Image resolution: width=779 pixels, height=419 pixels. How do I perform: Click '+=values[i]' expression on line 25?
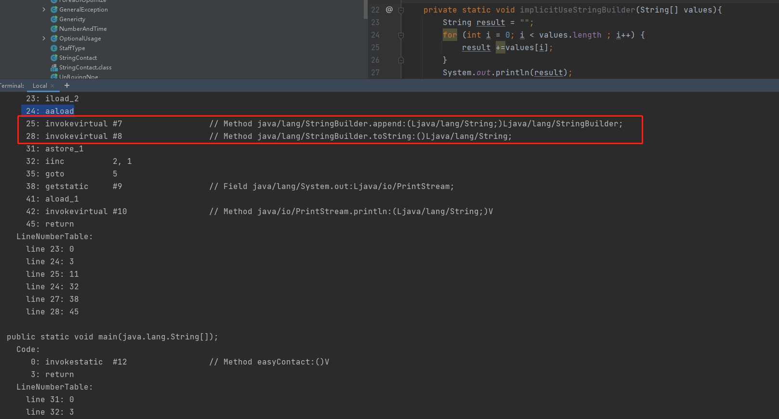(522, 48)
